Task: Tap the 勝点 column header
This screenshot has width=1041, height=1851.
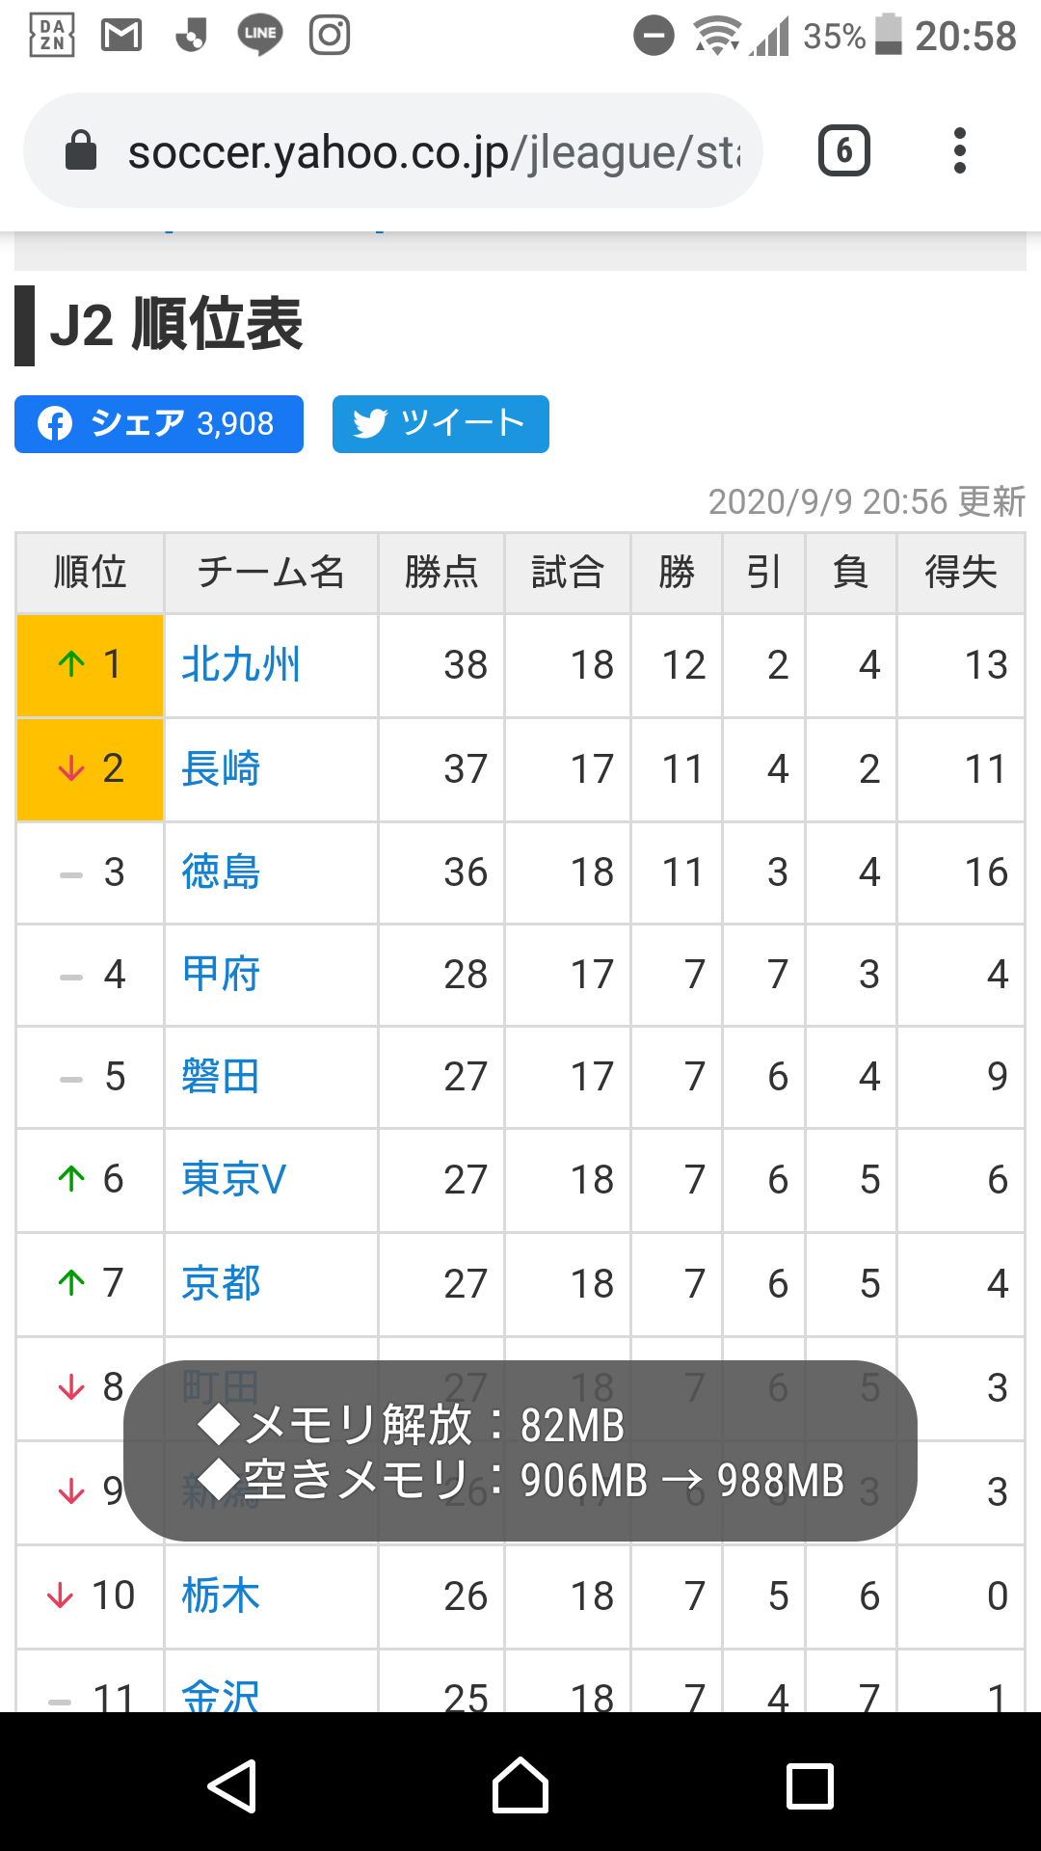Action: click(440, 573)
